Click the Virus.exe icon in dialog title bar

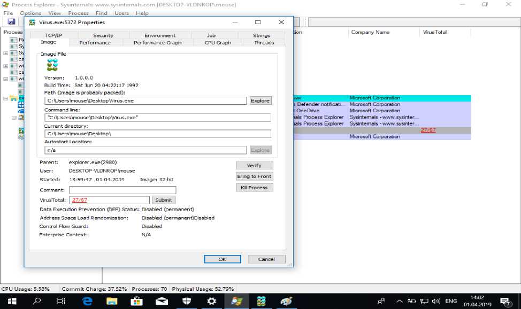(x=32, y=22)
